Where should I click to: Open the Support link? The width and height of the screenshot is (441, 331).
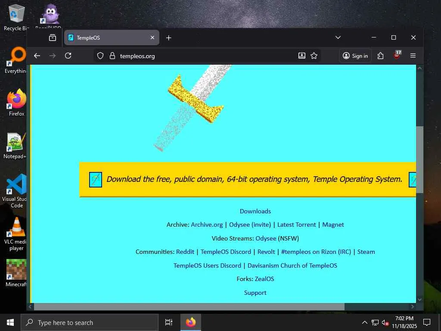point(255,293)
